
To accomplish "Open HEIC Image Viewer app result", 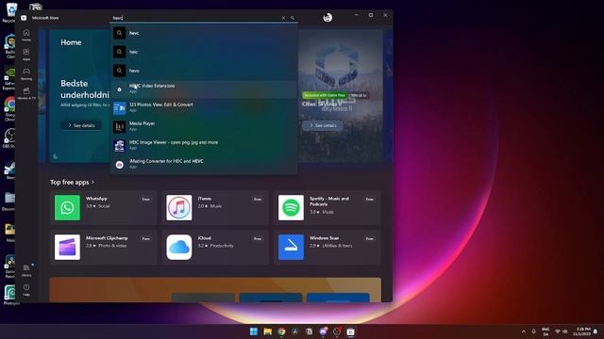I will (204, 145).
